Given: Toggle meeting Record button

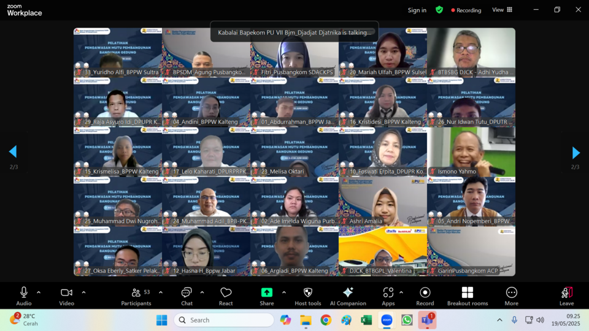Looking at the screenshot, I should (425, 295).
